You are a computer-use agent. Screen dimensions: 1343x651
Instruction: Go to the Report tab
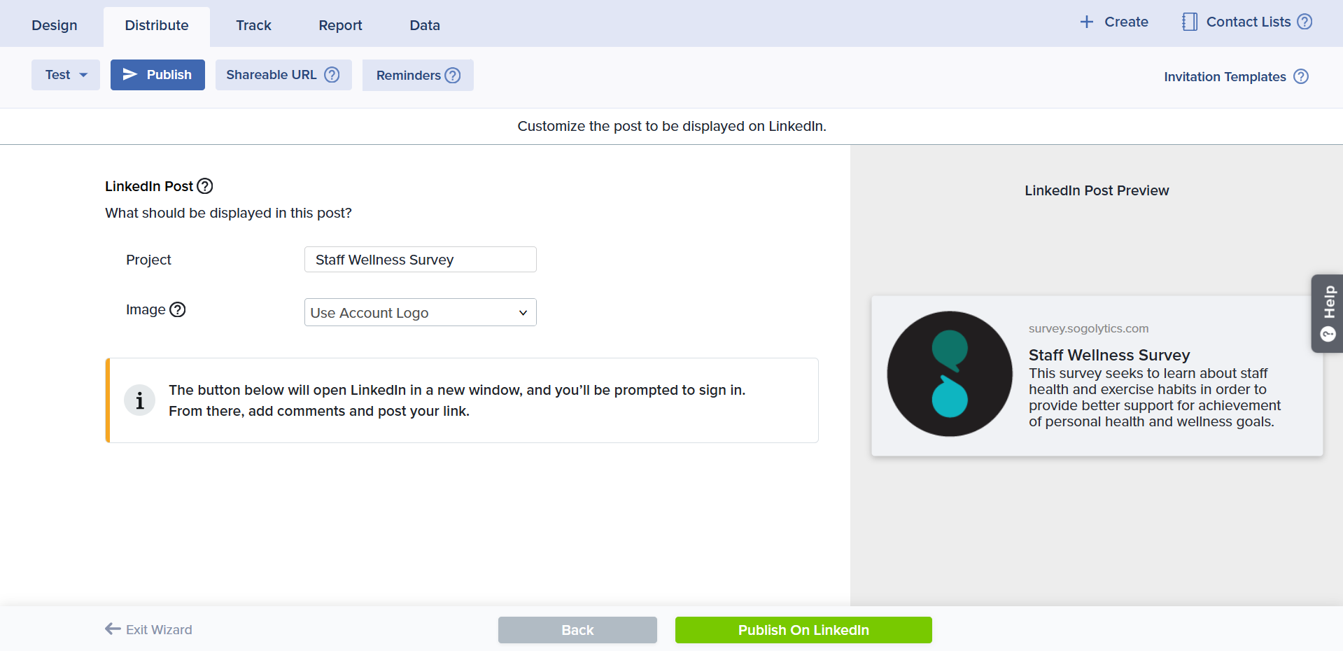[340, 25]
